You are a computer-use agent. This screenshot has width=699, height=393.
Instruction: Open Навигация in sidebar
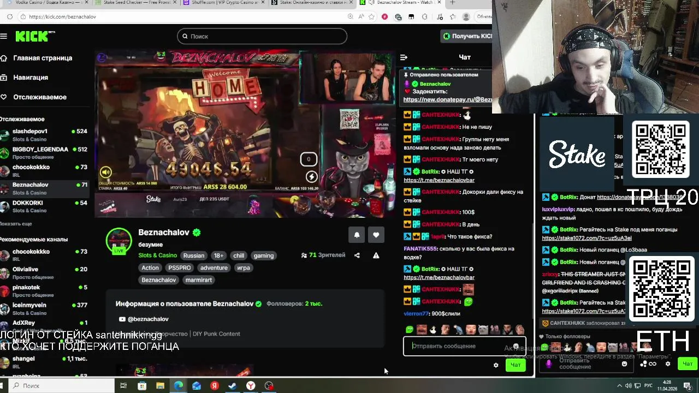tap(25, 78)
